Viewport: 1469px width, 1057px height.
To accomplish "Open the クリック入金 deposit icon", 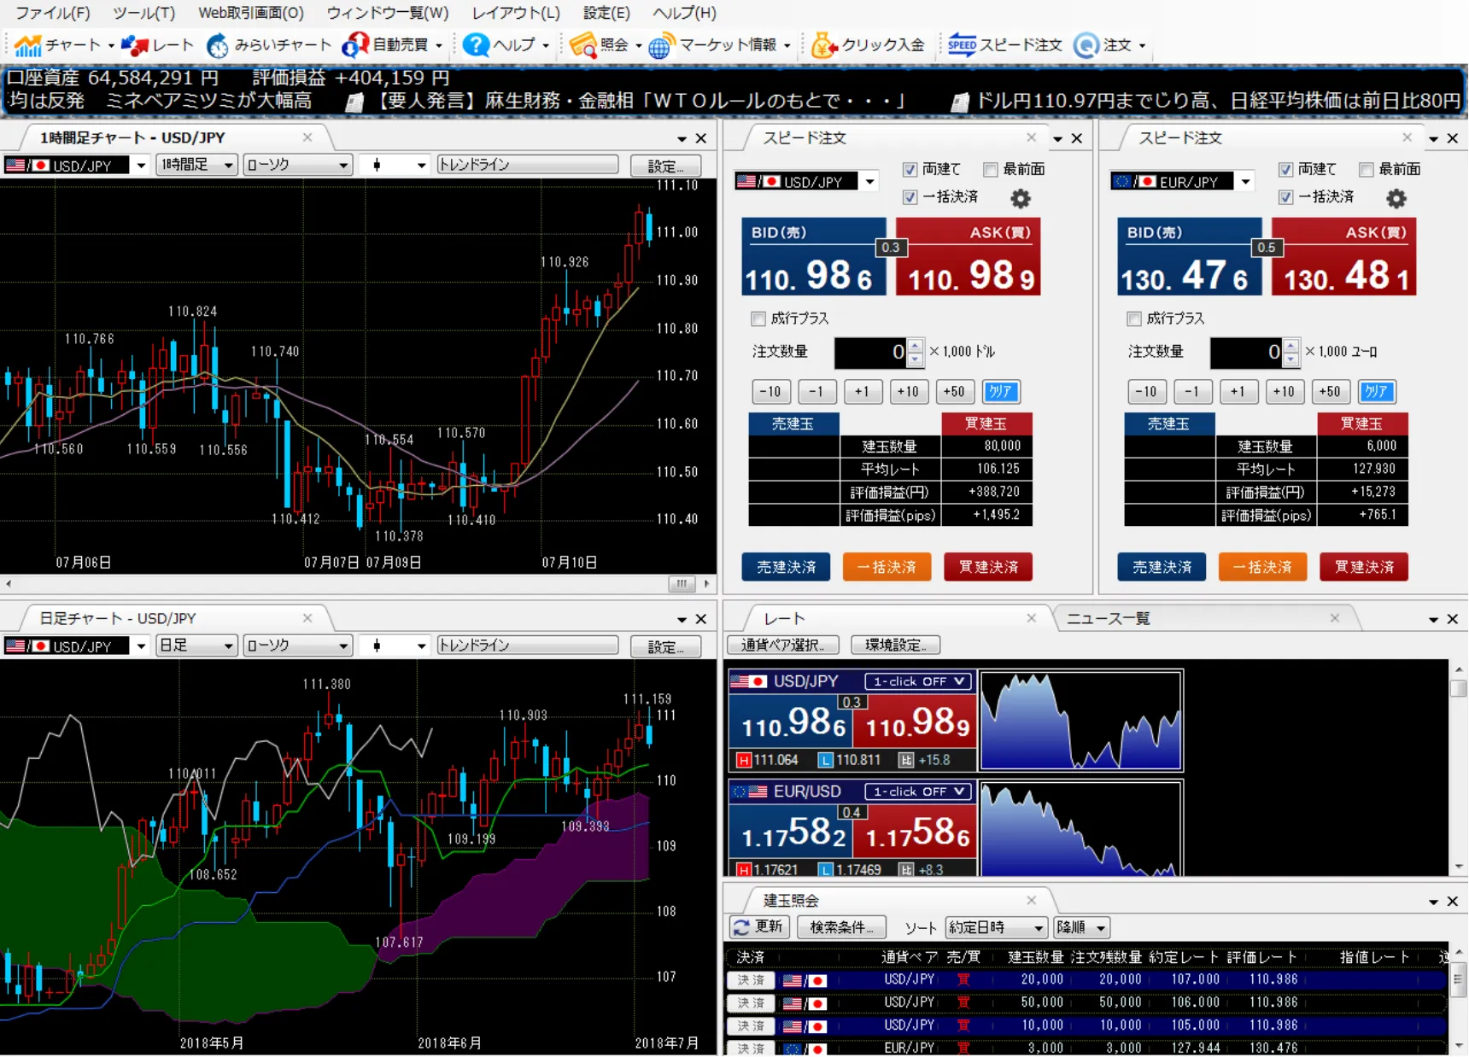I will click(823, 45).
